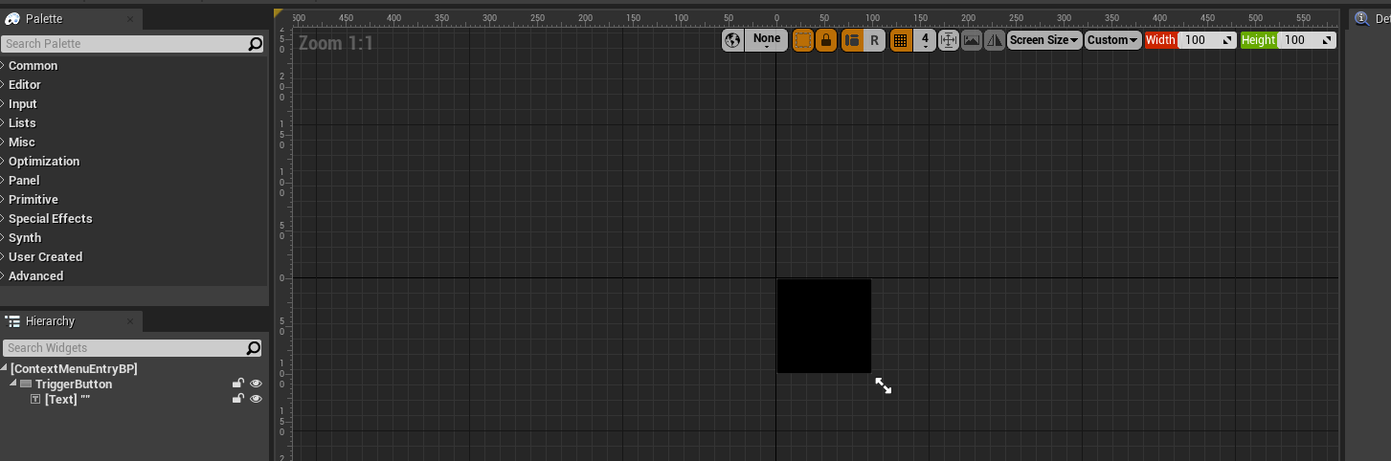Screen dimensions: 1391x461
Task: Open the None culture preview dropdown
Action: (x=767, y=40)
